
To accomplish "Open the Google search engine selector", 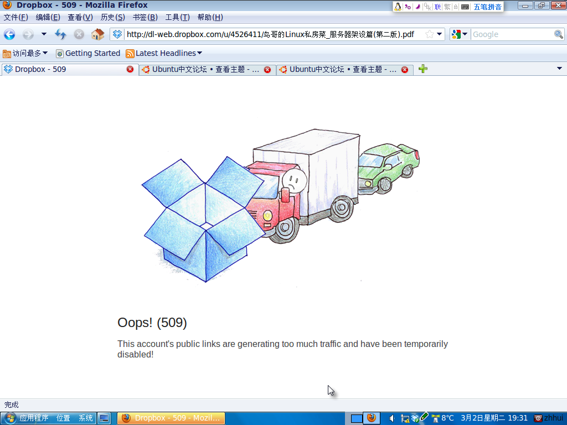I will 460,34.
